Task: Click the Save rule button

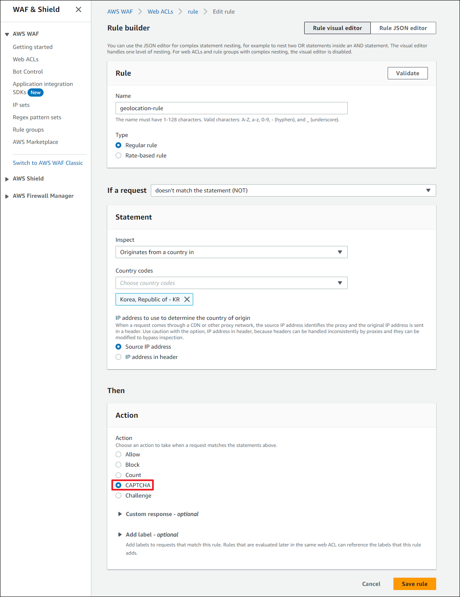Action: 415,584
